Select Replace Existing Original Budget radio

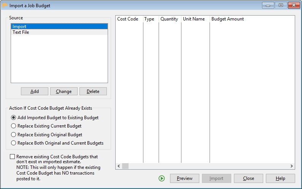pyautogui.click(x=14, y=135)
